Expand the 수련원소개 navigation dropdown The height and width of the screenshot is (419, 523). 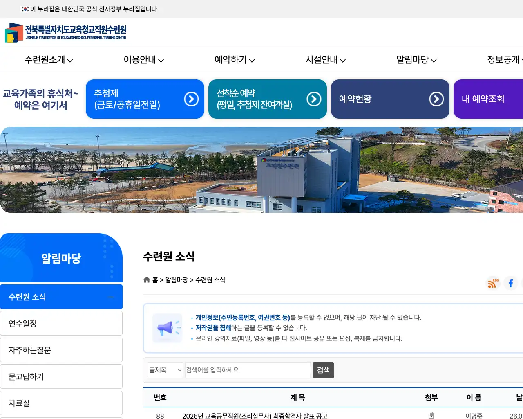point(48,60)
